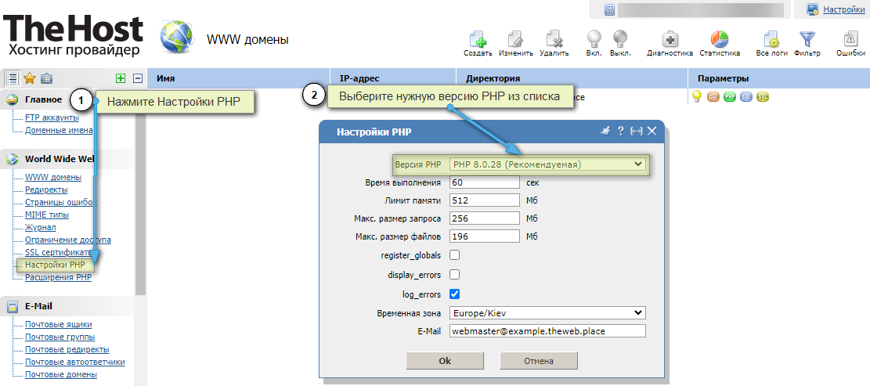Open Ограничение доступа sidebar link
The height and width of the screenshot is (386, 870).
click(x=67, y=240)
